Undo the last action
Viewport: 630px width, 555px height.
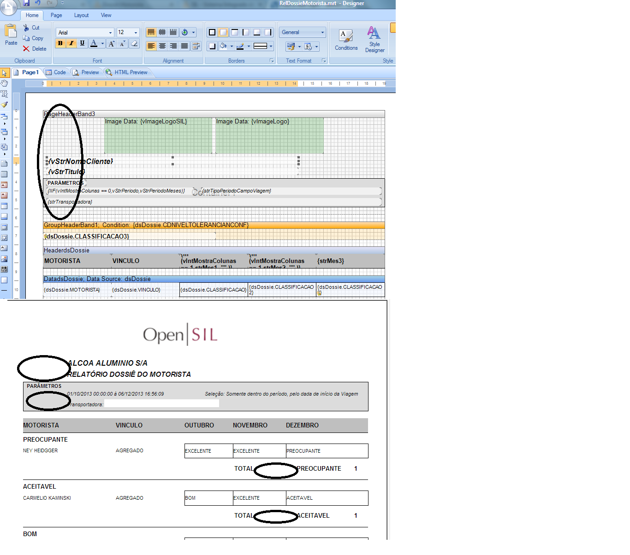(x=38, y=3)
